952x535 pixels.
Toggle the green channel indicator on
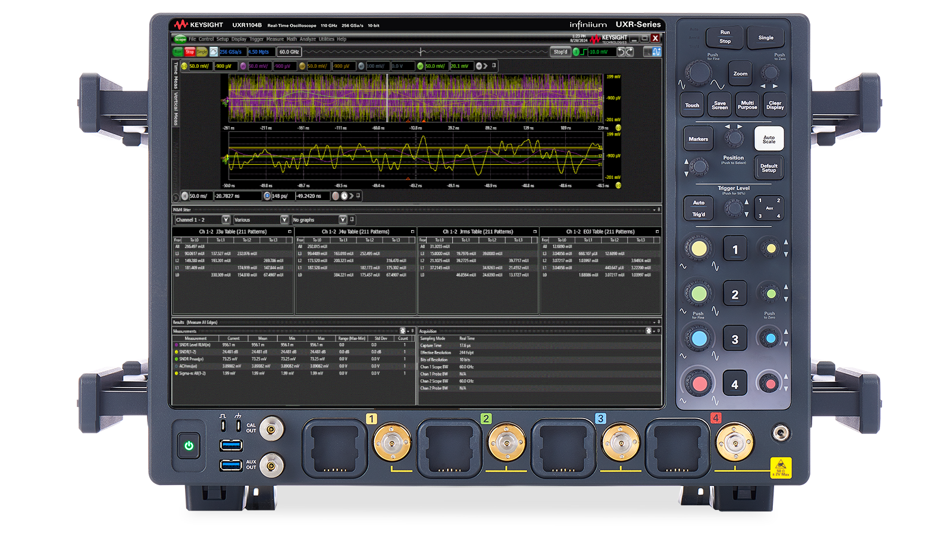point(420,66)
